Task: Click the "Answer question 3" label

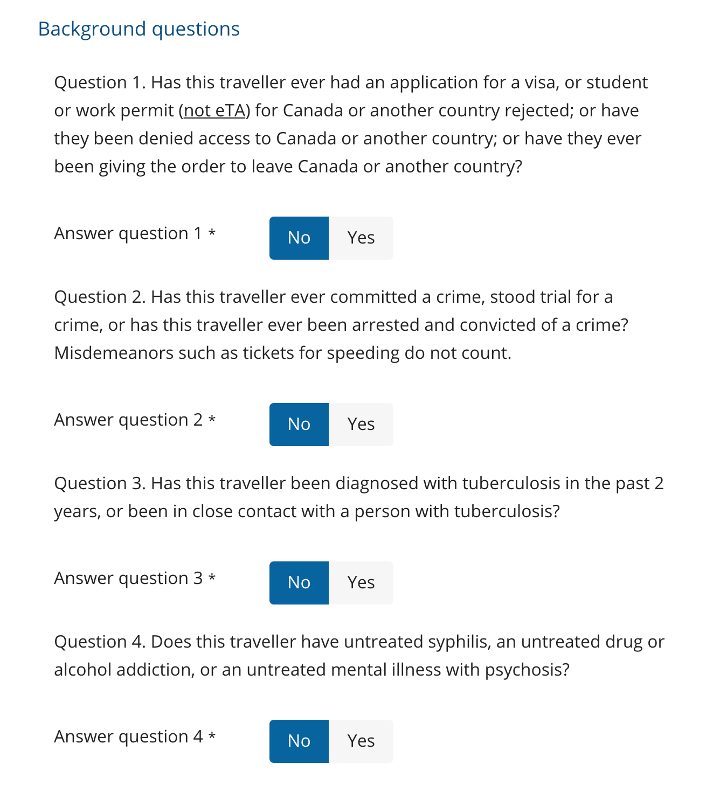Action: [128, 578]
